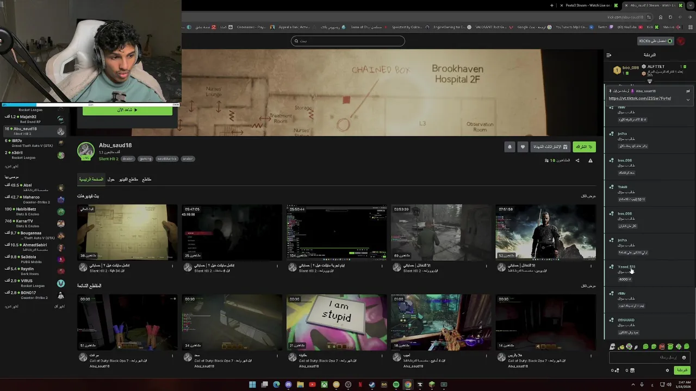Screen dimensions: 696x391
Task: Toggle the notification bell icon
Action: (509, 147)
